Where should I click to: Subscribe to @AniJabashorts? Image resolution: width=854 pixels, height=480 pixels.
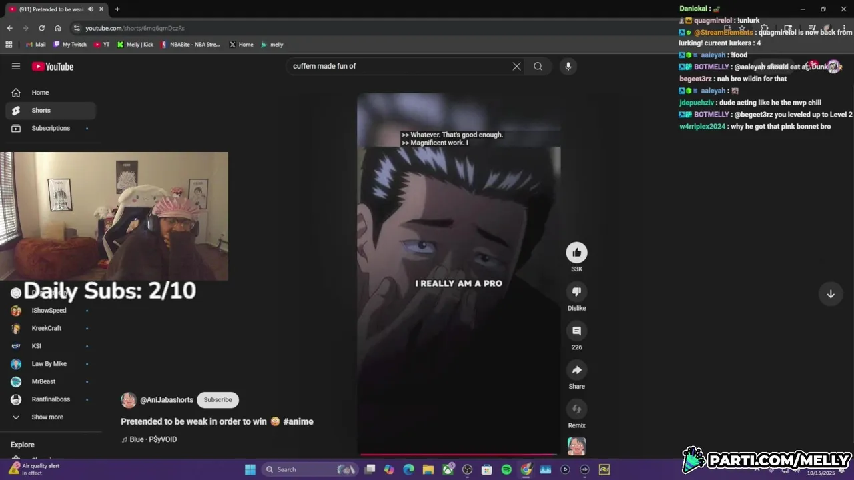218,400
